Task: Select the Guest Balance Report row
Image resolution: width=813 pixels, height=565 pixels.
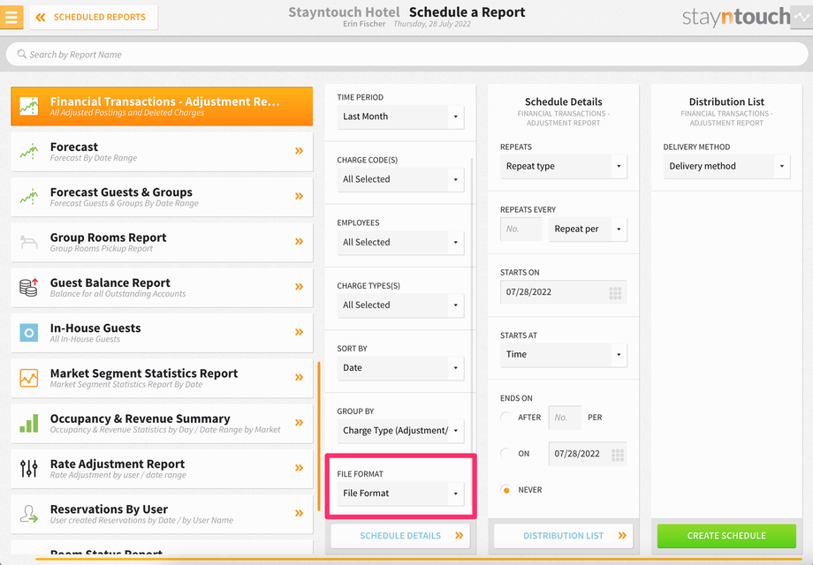Action: pyautogui.click(x=162, y=287)
